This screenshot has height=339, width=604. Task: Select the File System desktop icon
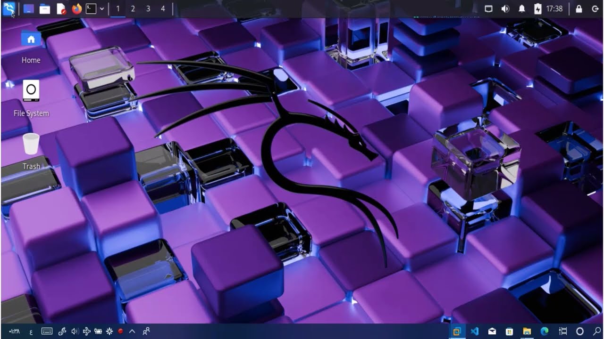coord(31,98)
